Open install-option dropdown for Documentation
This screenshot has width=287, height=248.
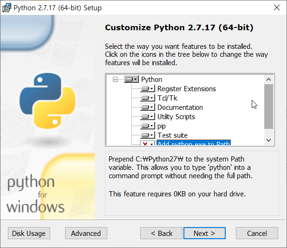click(148, 107)
